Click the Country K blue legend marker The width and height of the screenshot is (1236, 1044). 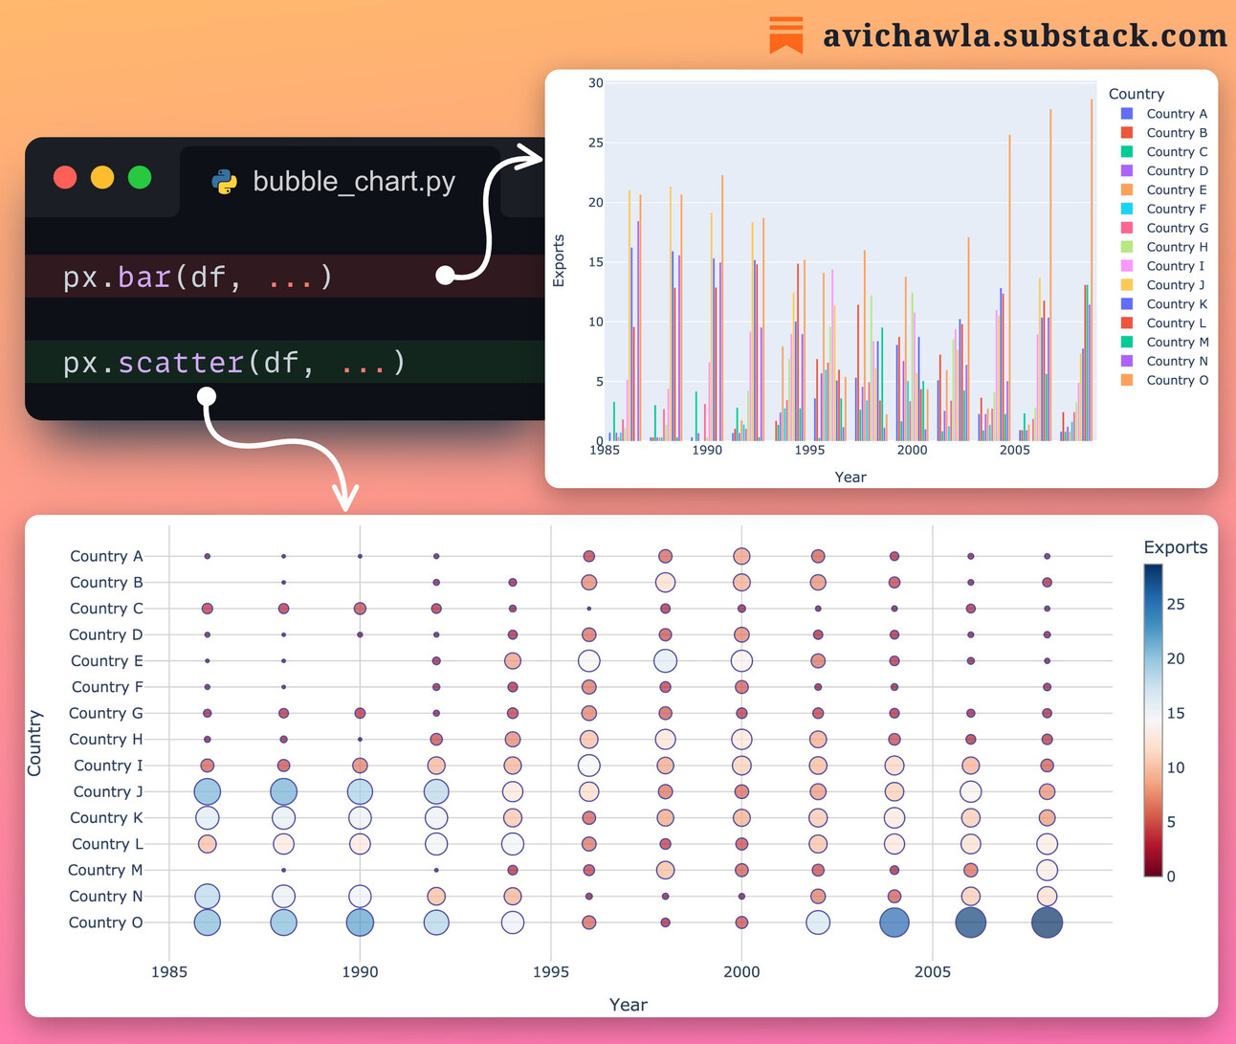[x=1128, y=303]
